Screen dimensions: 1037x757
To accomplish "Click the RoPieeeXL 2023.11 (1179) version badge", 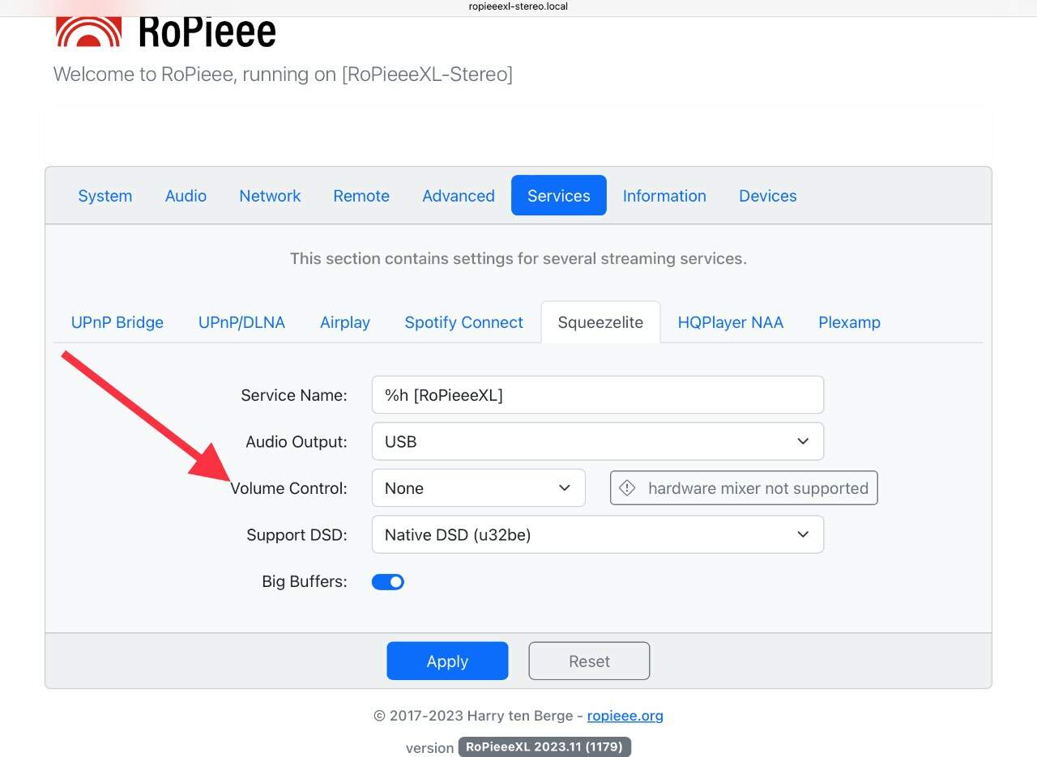I will (x=544, y=746).
